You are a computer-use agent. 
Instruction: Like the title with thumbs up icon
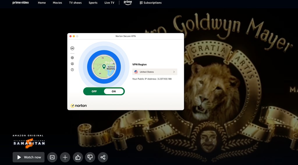[x=78, y=157]
